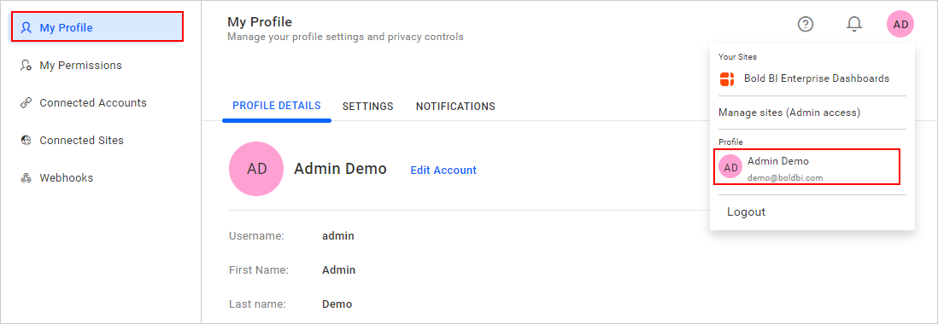Click the First Name: label
The width and height of the screenshot is (938, 324).
coord(259,269)
